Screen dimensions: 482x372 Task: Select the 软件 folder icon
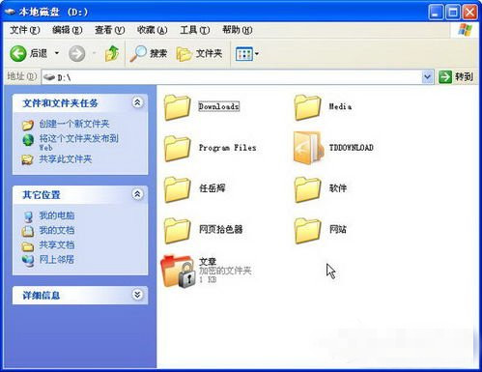tap(307, 189)
